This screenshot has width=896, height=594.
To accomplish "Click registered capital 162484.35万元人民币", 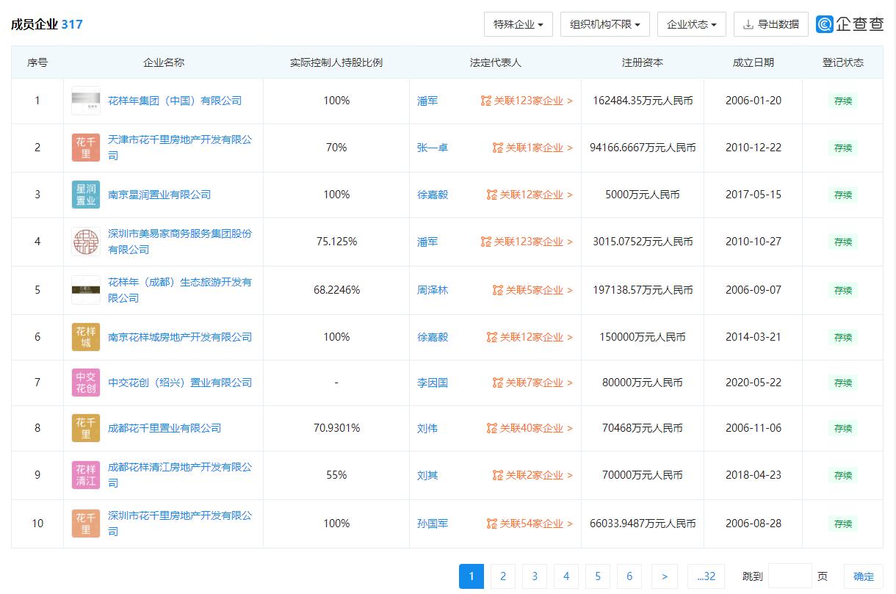I will pos(643,101).
